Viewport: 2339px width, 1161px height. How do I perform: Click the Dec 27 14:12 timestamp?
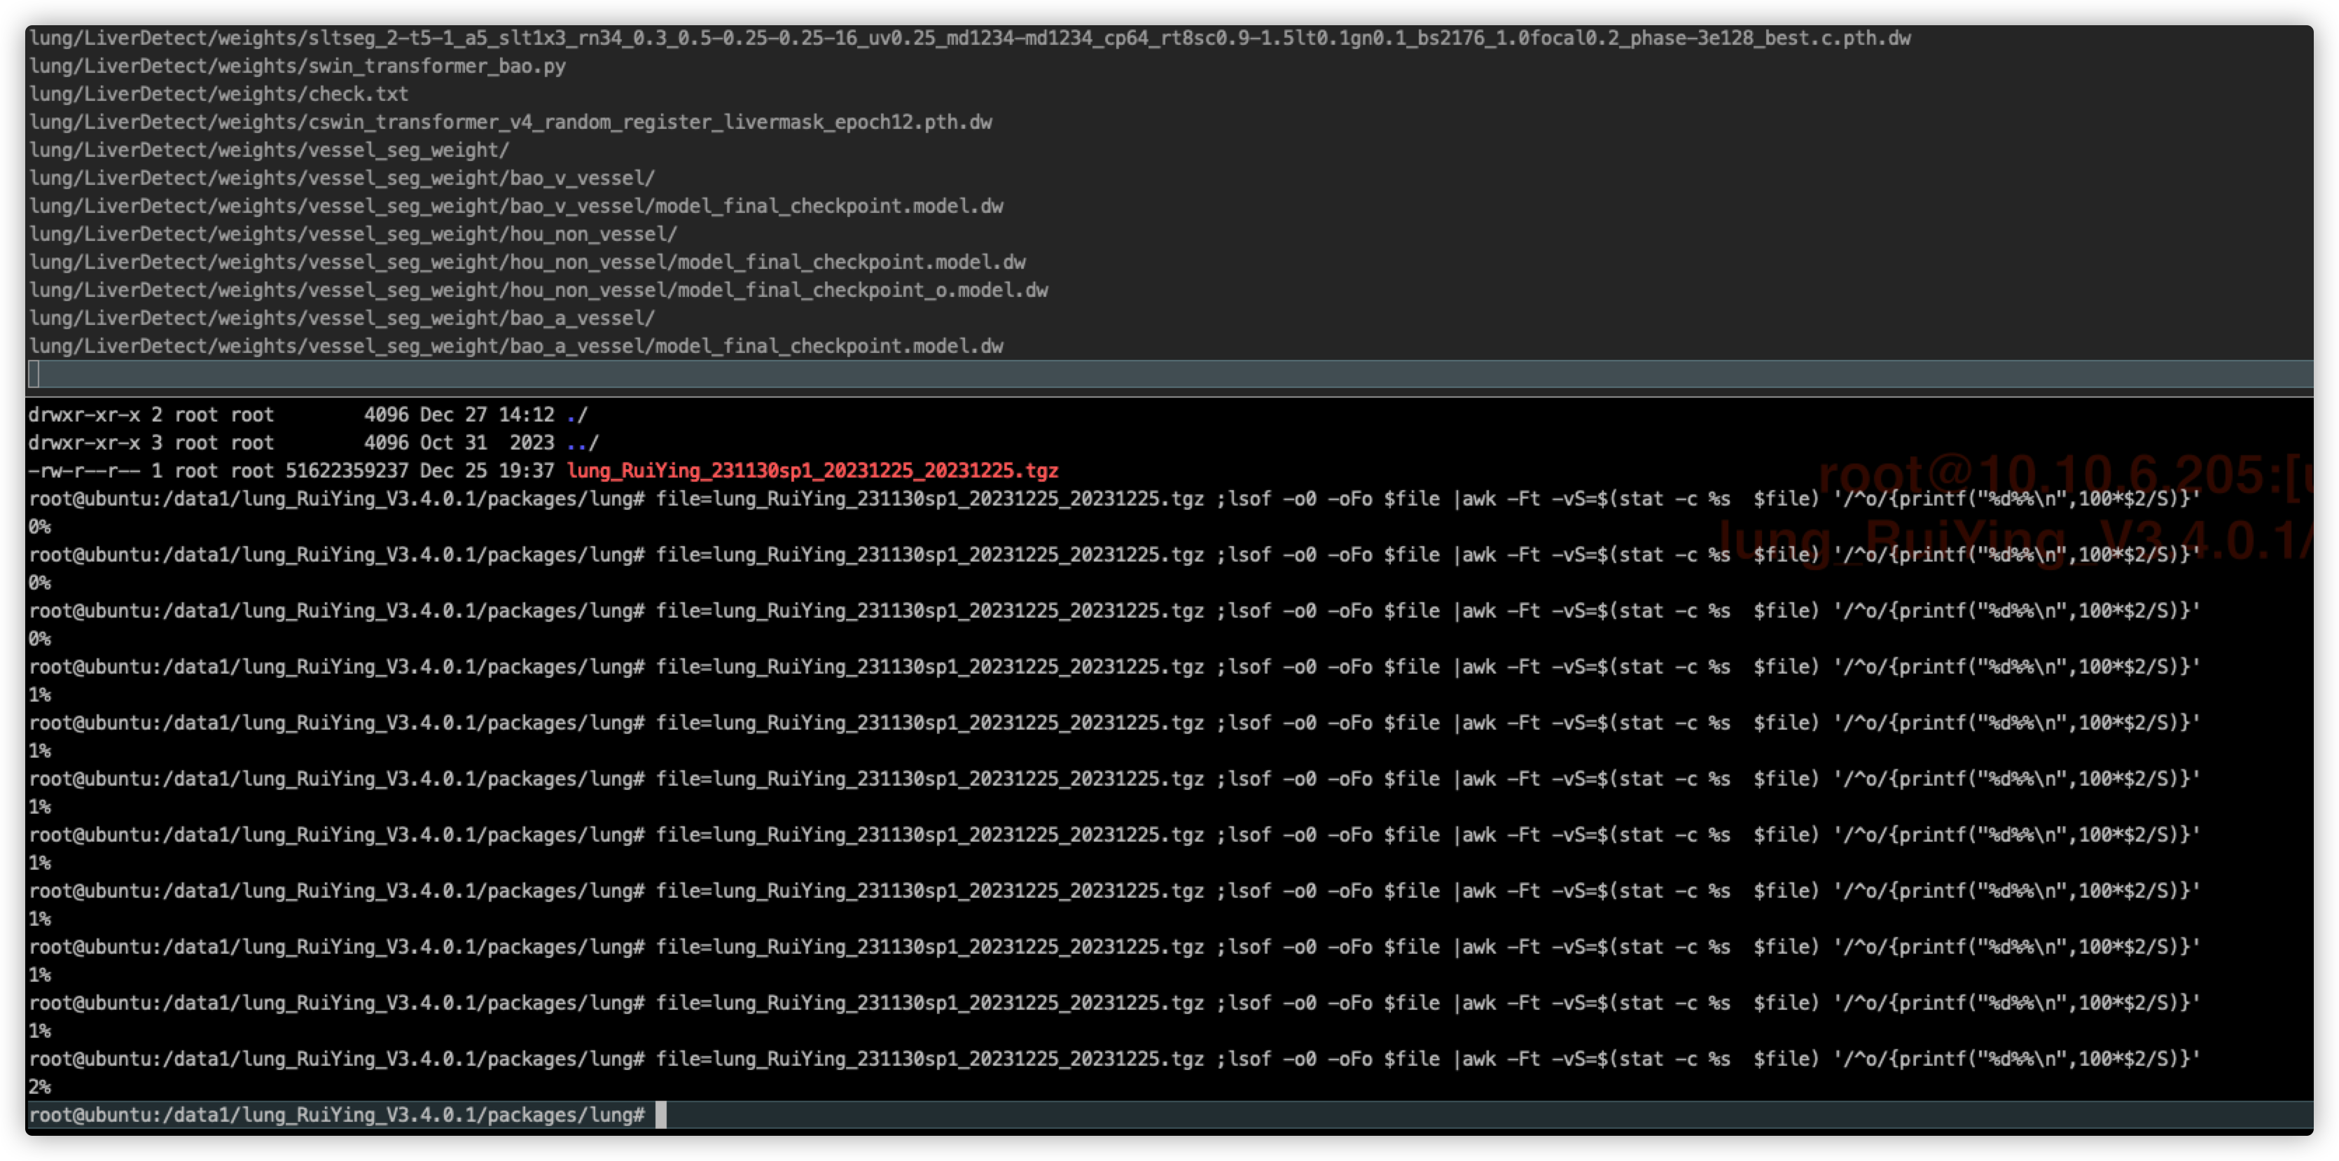click(x=487, y=415)
